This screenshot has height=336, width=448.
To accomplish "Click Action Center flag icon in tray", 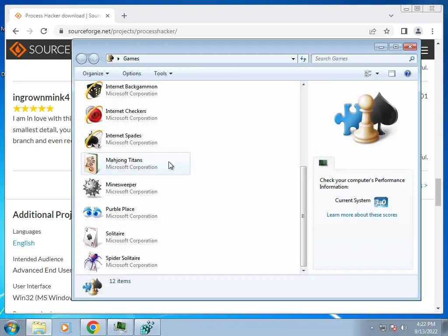I will click(393, 328).
